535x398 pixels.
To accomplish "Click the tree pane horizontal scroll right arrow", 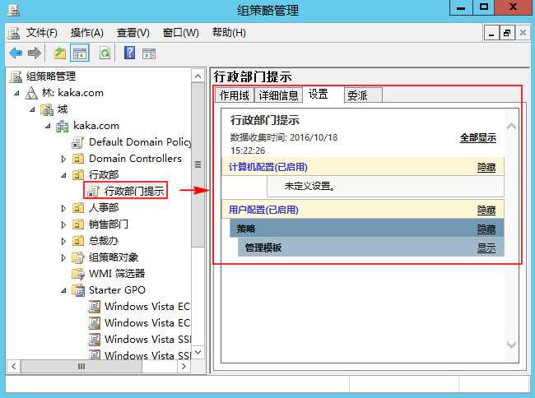I will coord(184,366).
